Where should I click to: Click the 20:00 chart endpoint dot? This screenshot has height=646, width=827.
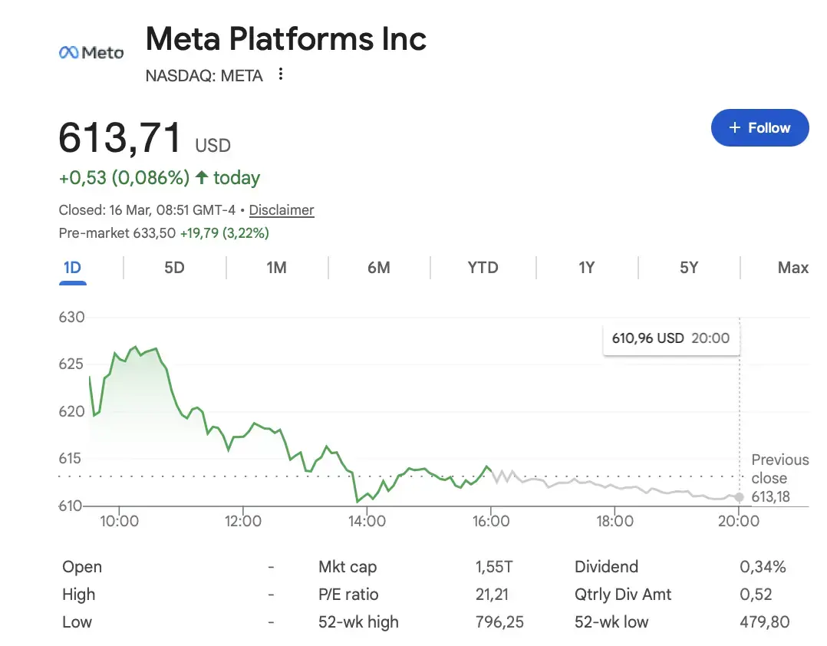pyautogui.click(x=739, y=497)
